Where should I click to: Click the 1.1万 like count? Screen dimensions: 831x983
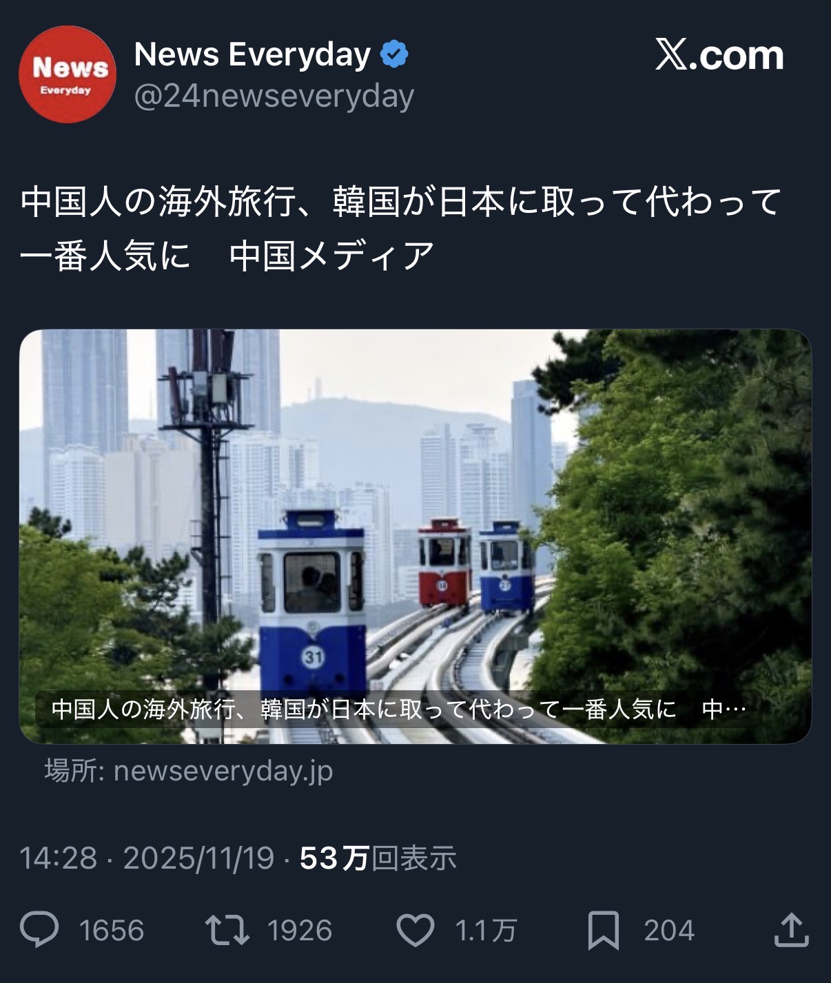486,931
